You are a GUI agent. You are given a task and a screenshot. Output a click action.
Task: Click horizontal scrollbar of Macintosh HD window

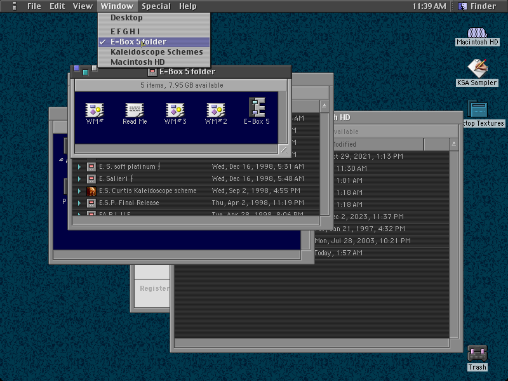(x=312, y=343)
